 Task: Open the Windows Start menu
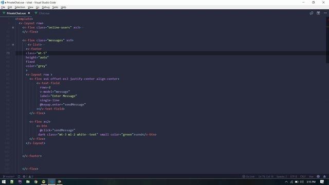click(4, 181)
